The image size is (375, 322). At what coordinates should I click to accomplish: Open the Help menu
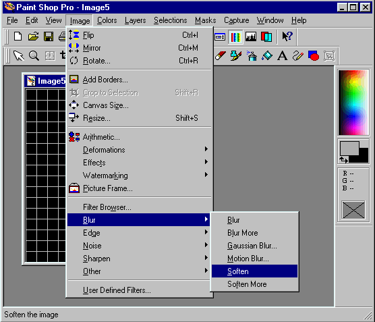tap(299, 20)
